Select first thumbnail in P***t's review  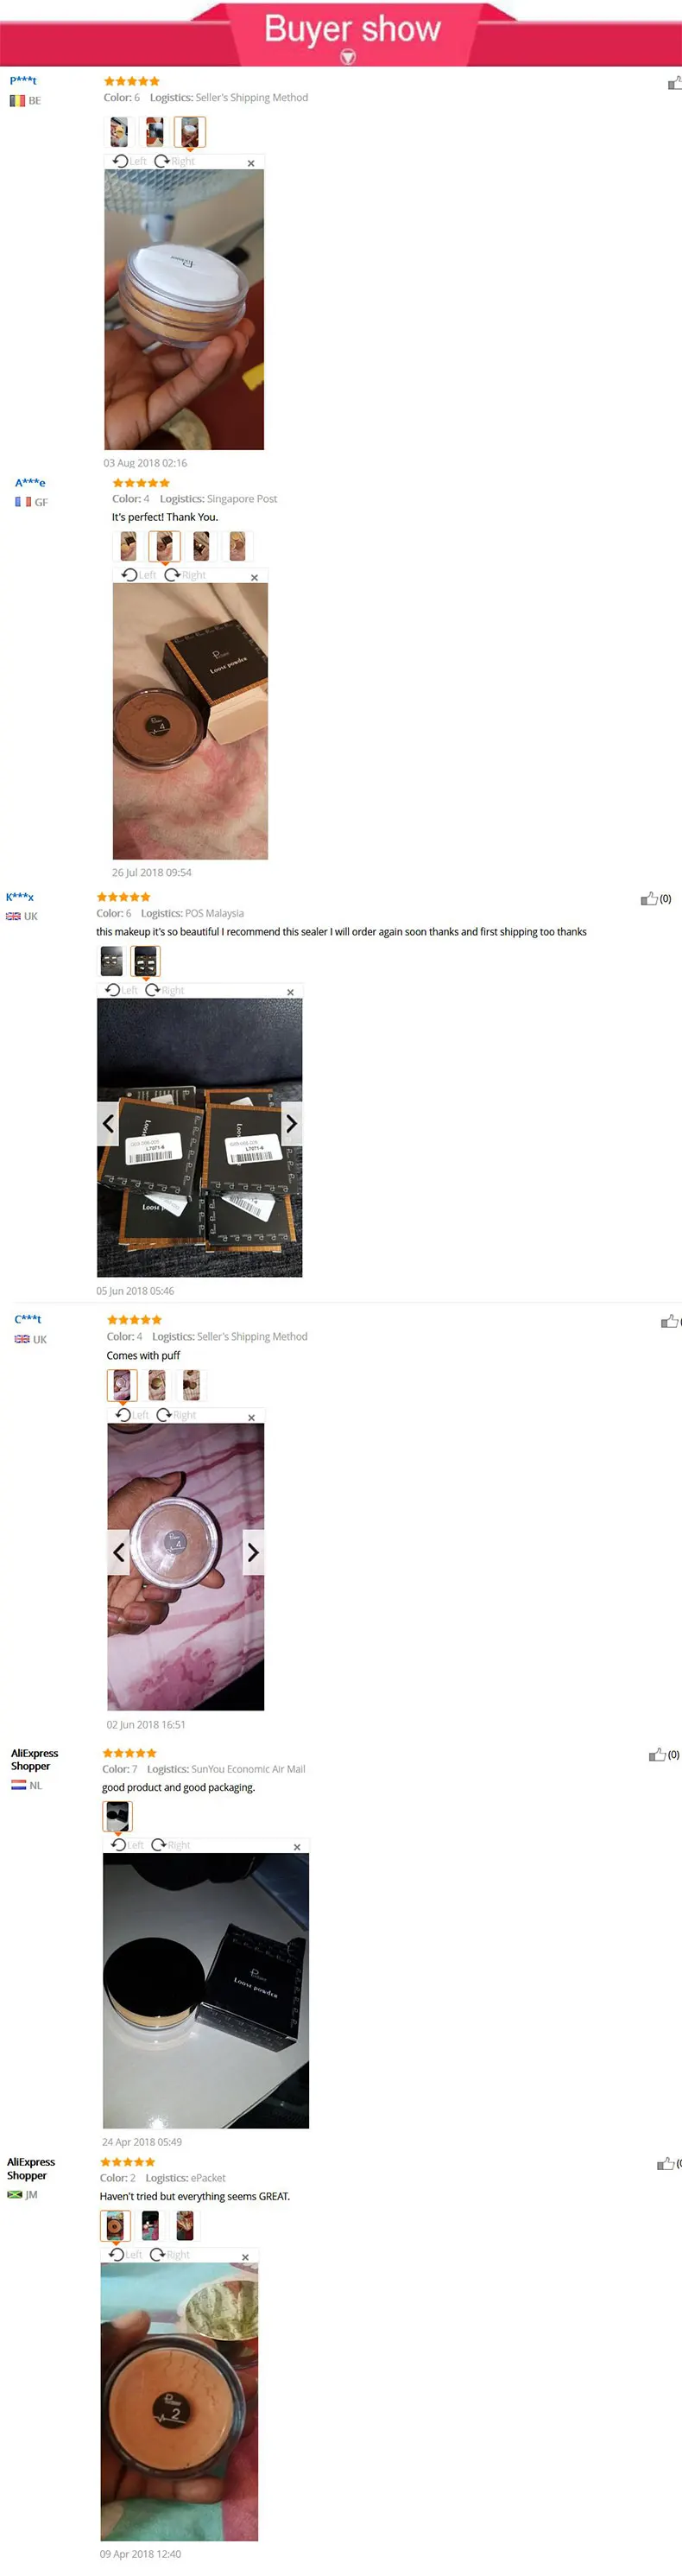pos(118,131)
